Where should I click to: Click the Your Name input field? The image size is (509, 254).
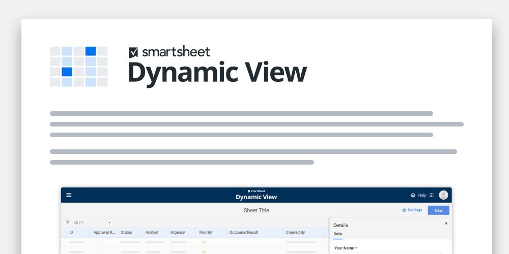tap(388, 252)
